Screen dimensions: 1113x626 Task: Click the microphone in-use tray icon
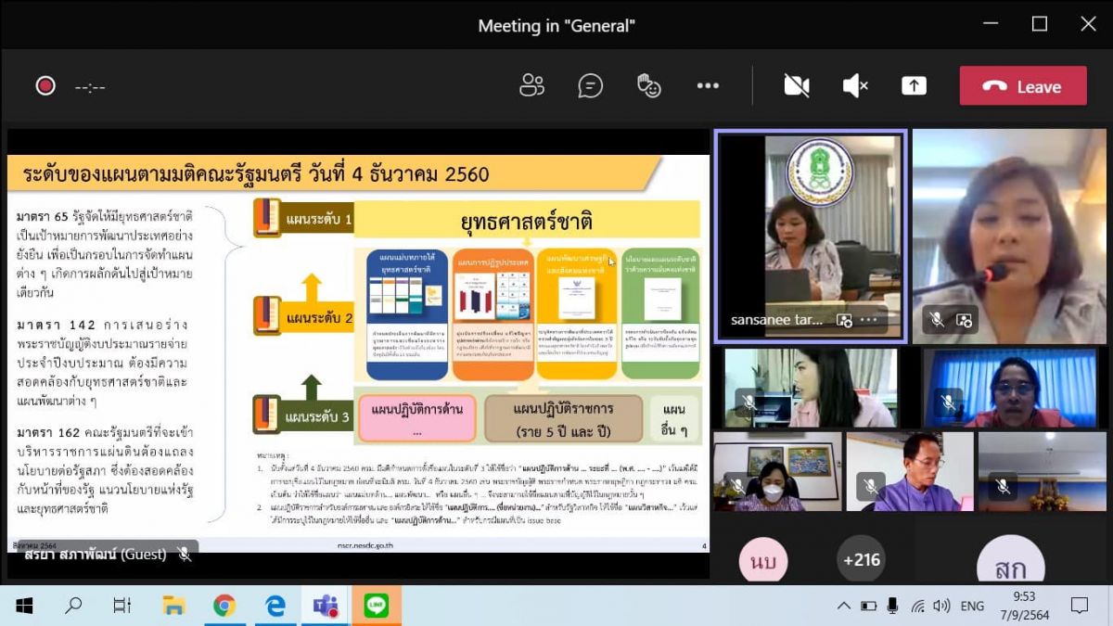pos(892,606)
